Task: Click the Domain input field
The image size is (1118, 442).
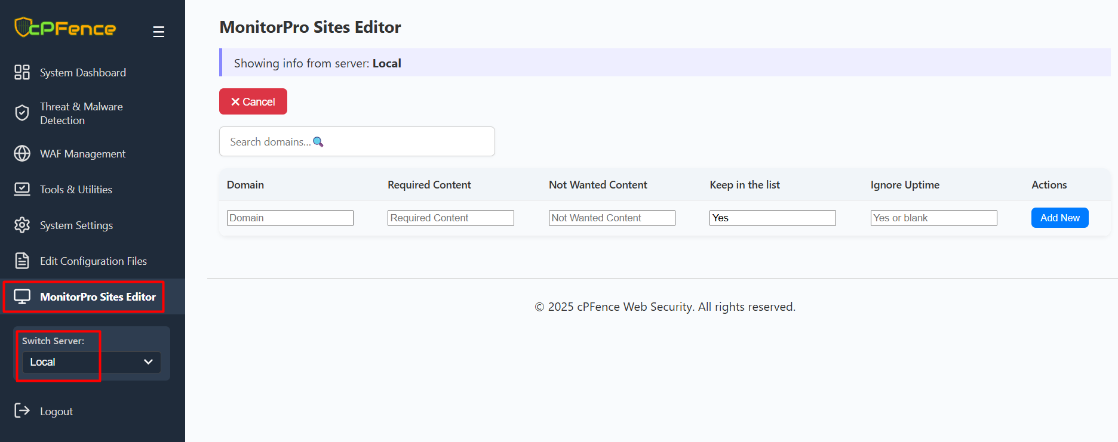Action: (290, 218)
